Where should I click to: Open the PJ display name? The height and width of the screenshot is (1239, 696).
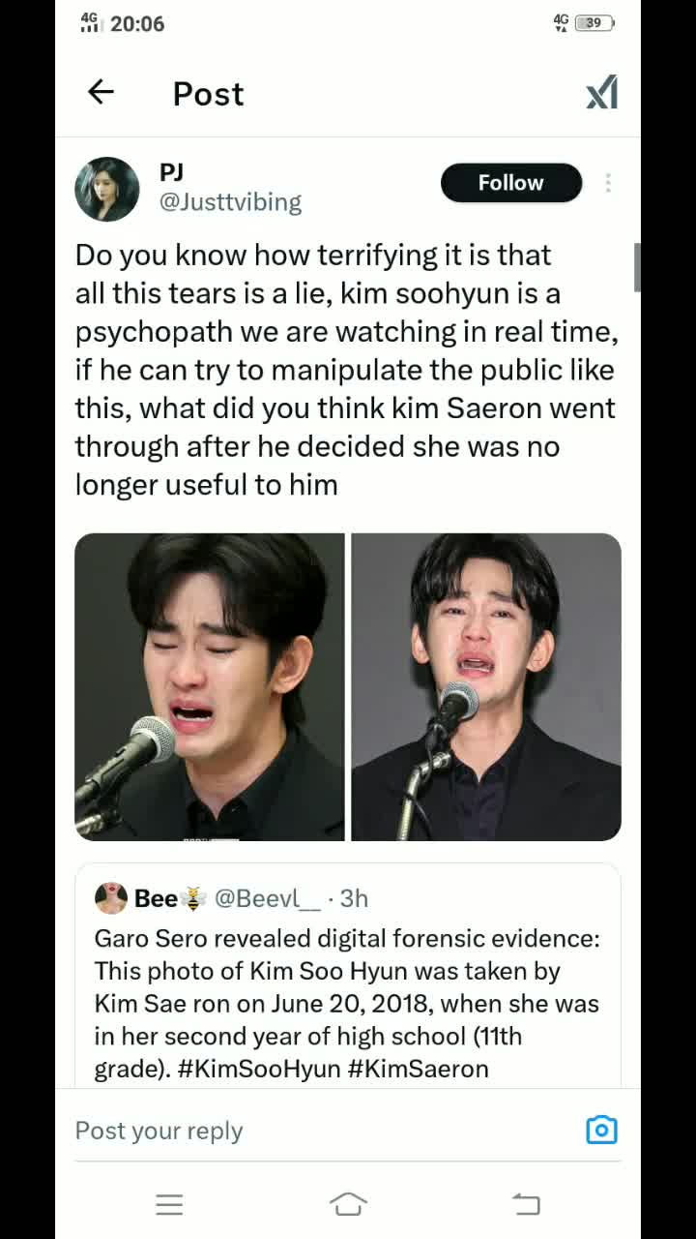click(x=171, y=172)
